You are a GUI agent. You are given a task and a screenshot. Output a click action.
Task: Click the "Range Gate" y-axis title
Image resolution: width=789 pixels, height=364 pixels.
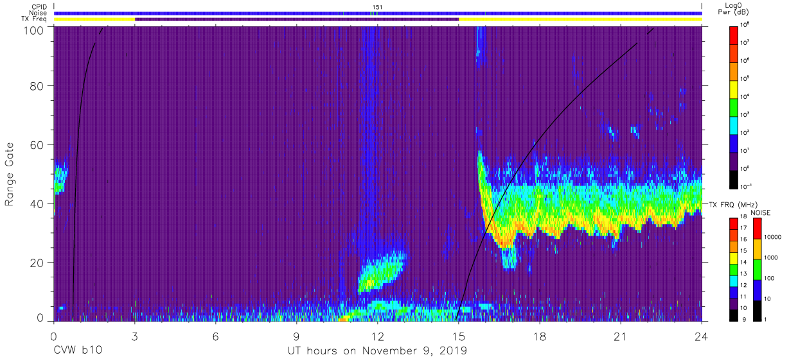[10, 175]
